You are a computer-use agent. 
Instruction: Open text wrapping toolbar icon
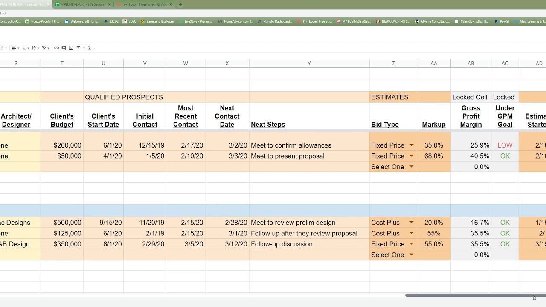35,48
